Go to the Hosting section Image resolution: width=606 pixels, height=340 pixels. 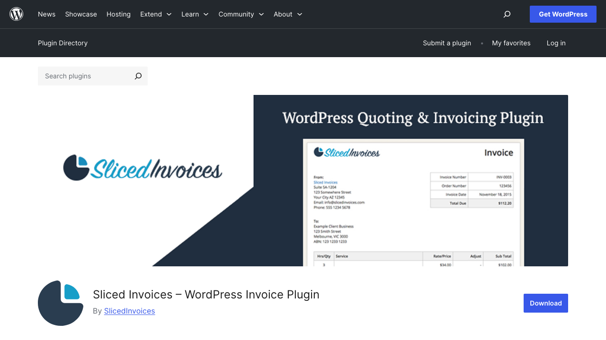click(x=118, y=14)
